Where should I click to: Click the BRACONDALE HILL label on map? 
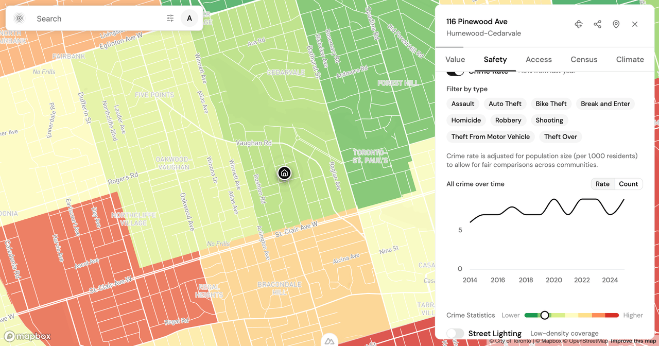279,288
